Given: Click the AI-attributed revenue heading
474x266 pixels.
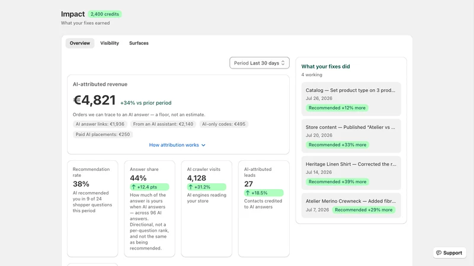Looking at the screenshot, I should click(x=100, y=84).
